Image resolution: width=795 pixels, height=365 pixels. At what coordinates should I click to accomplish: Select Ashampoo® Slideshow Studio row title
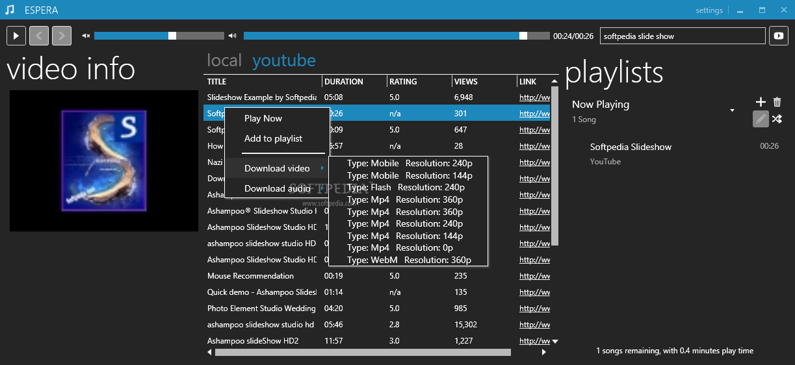click(262, 211)
